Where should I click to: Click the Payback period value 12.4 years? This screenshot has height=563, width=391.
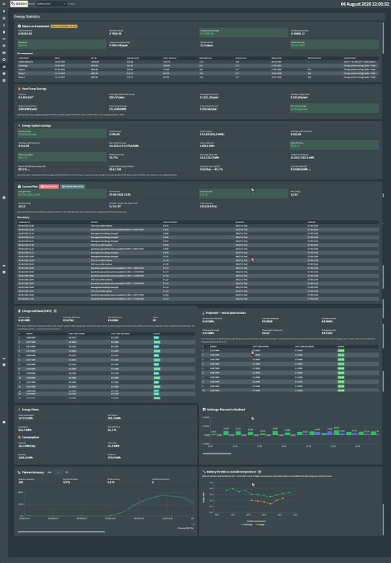coord(207,45)
